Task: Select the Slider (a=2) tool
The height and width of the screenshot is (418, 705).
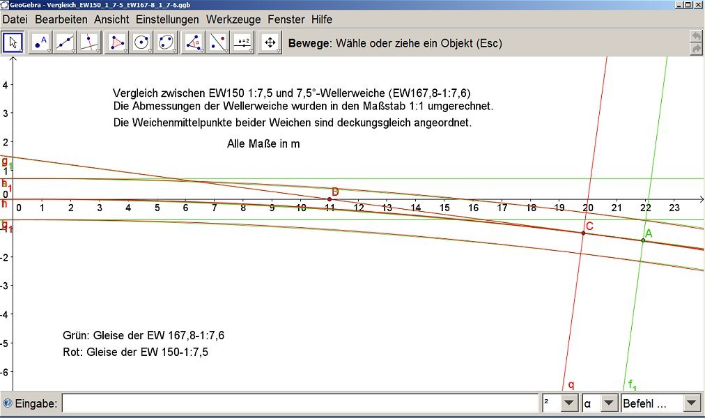Action: tap(243, 43)
